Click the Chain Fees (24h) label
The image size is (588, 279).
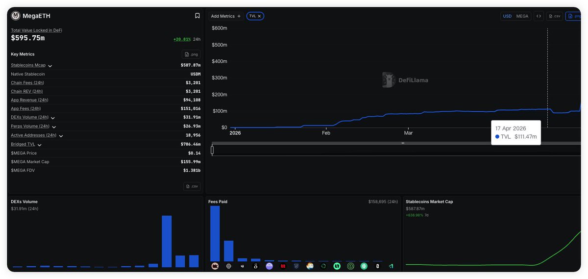(27, 83)
